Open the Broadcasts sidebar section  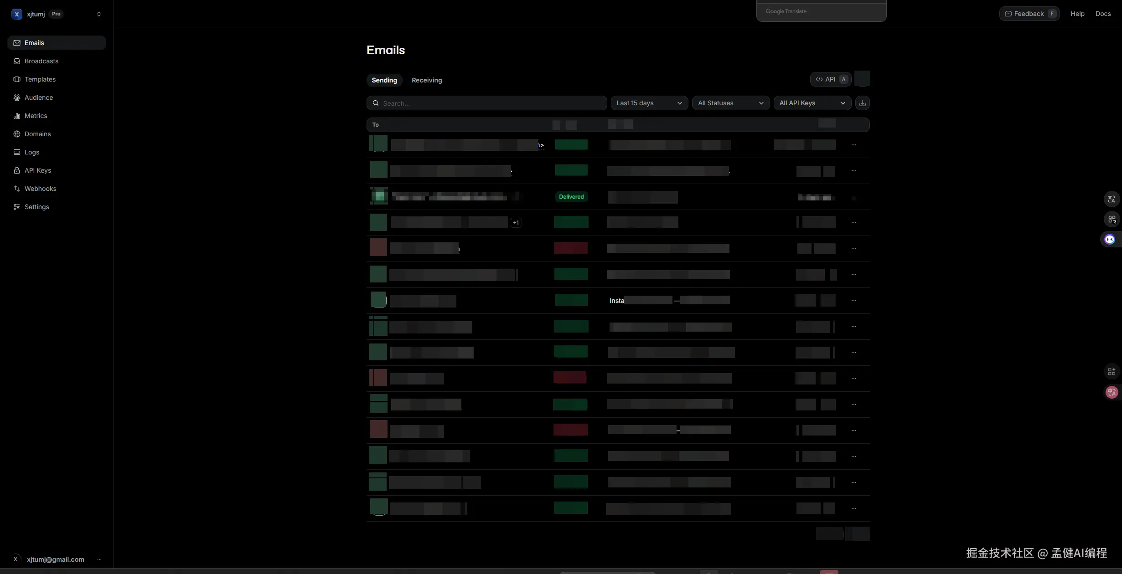(41, 61)
